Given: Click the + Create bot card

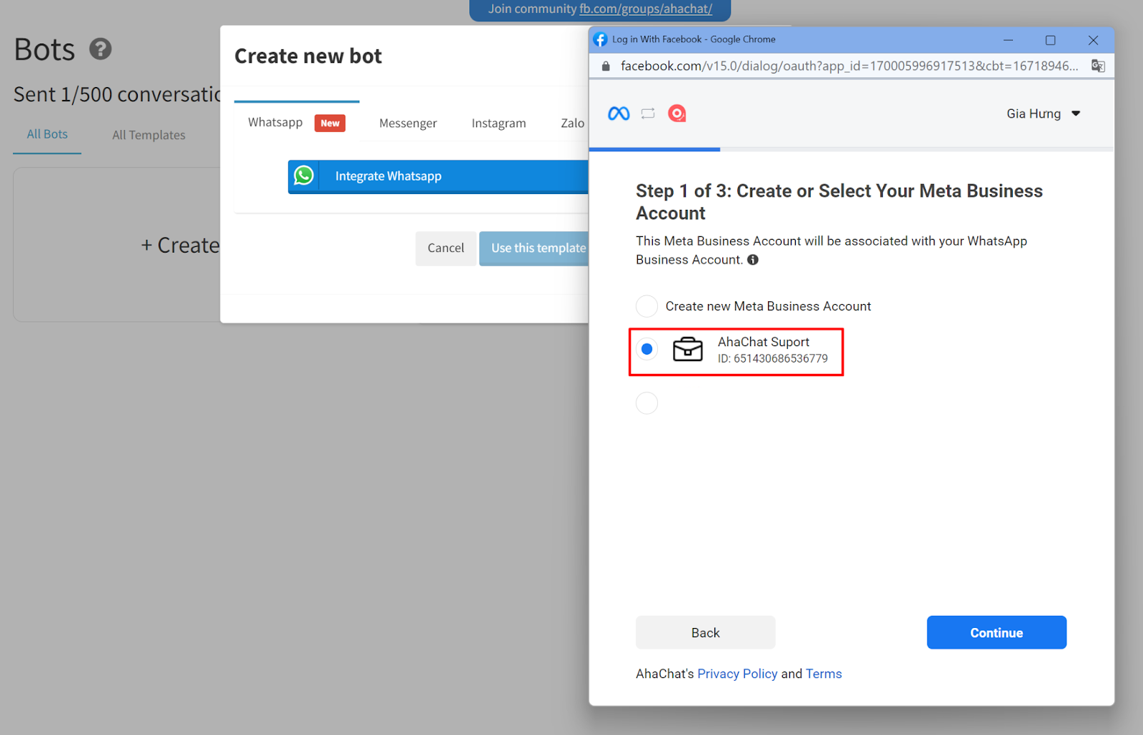Looking at the screenshot, I should point(117,245).
